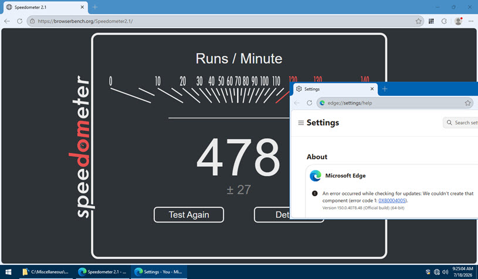Viewport: 478px width, 279px height.
Task: Click the edge://settings/help address bar
Action: [395, 103]
